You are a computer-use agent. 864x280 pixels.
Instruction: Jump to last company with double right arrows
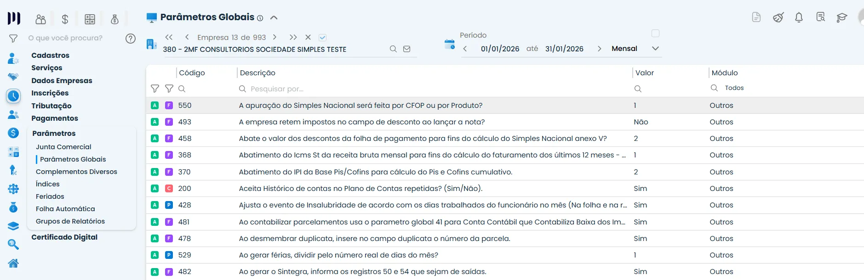click(293, 37)
